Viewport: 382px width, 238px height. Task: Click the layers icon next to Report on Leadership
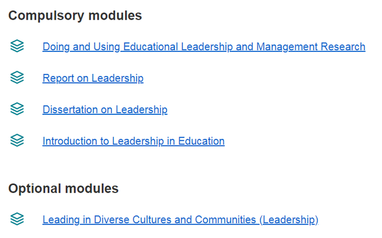pyautogui.click(x=17, y=77)
